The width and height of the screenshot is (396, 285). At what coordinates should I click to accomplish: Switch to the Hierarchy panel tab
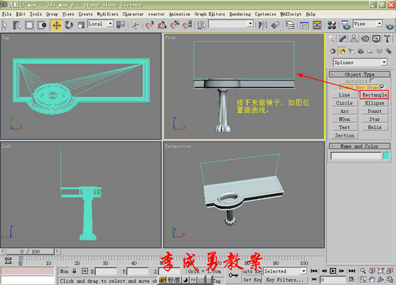click(354, 38)
